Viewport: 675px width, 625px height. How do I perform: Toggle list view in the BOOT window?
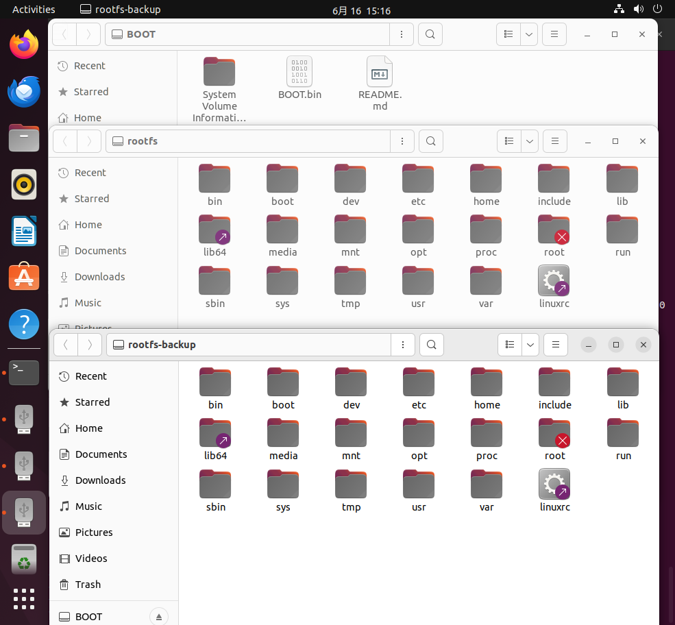click(508, 34)
